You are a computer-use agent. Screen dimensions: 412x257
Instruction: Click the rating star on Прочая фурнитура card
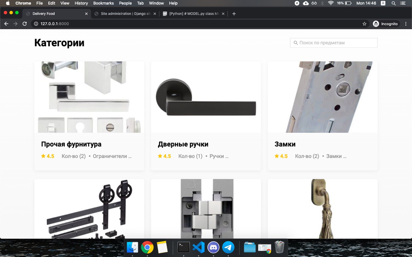click(x=43, y=156)
